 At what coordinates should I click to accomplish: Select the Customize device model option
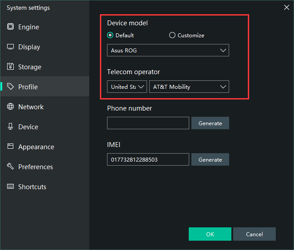[x=172, y=36]
